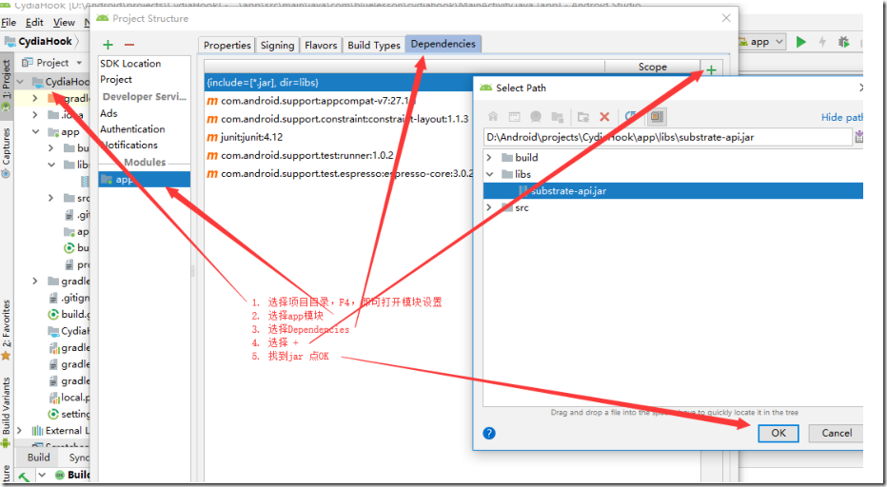The width and height of the screenshot is (887, 487).
Task: Click the Home directory icon in Select Path
Action: (493, 116)
